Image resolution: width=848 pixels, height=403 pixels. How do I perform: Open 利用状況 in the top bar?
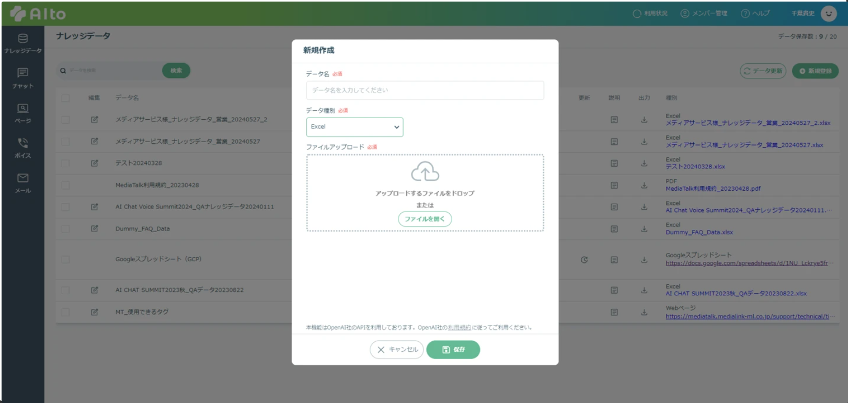(x=650, y=14)
